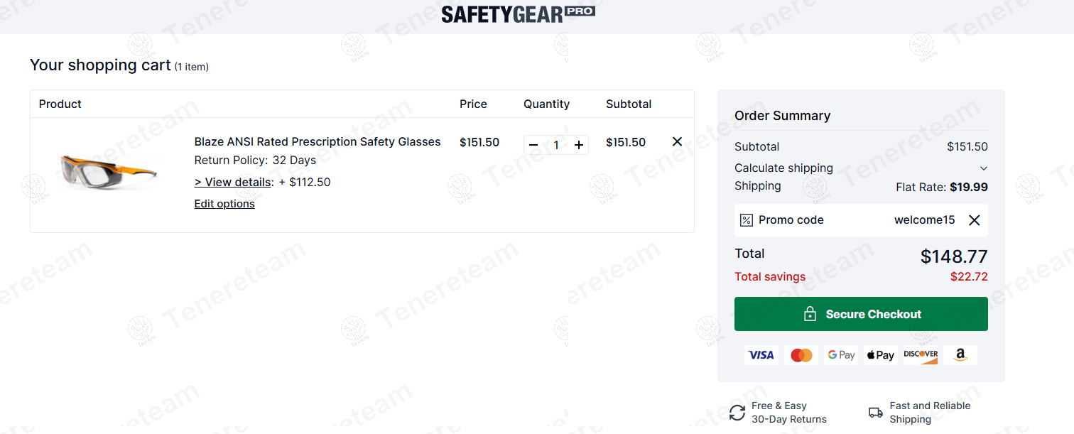The height and width of the screenshot is (434, 1074).
Task: Click the Discover card icon
Action: pyautogui.click(x=921, y=355)
